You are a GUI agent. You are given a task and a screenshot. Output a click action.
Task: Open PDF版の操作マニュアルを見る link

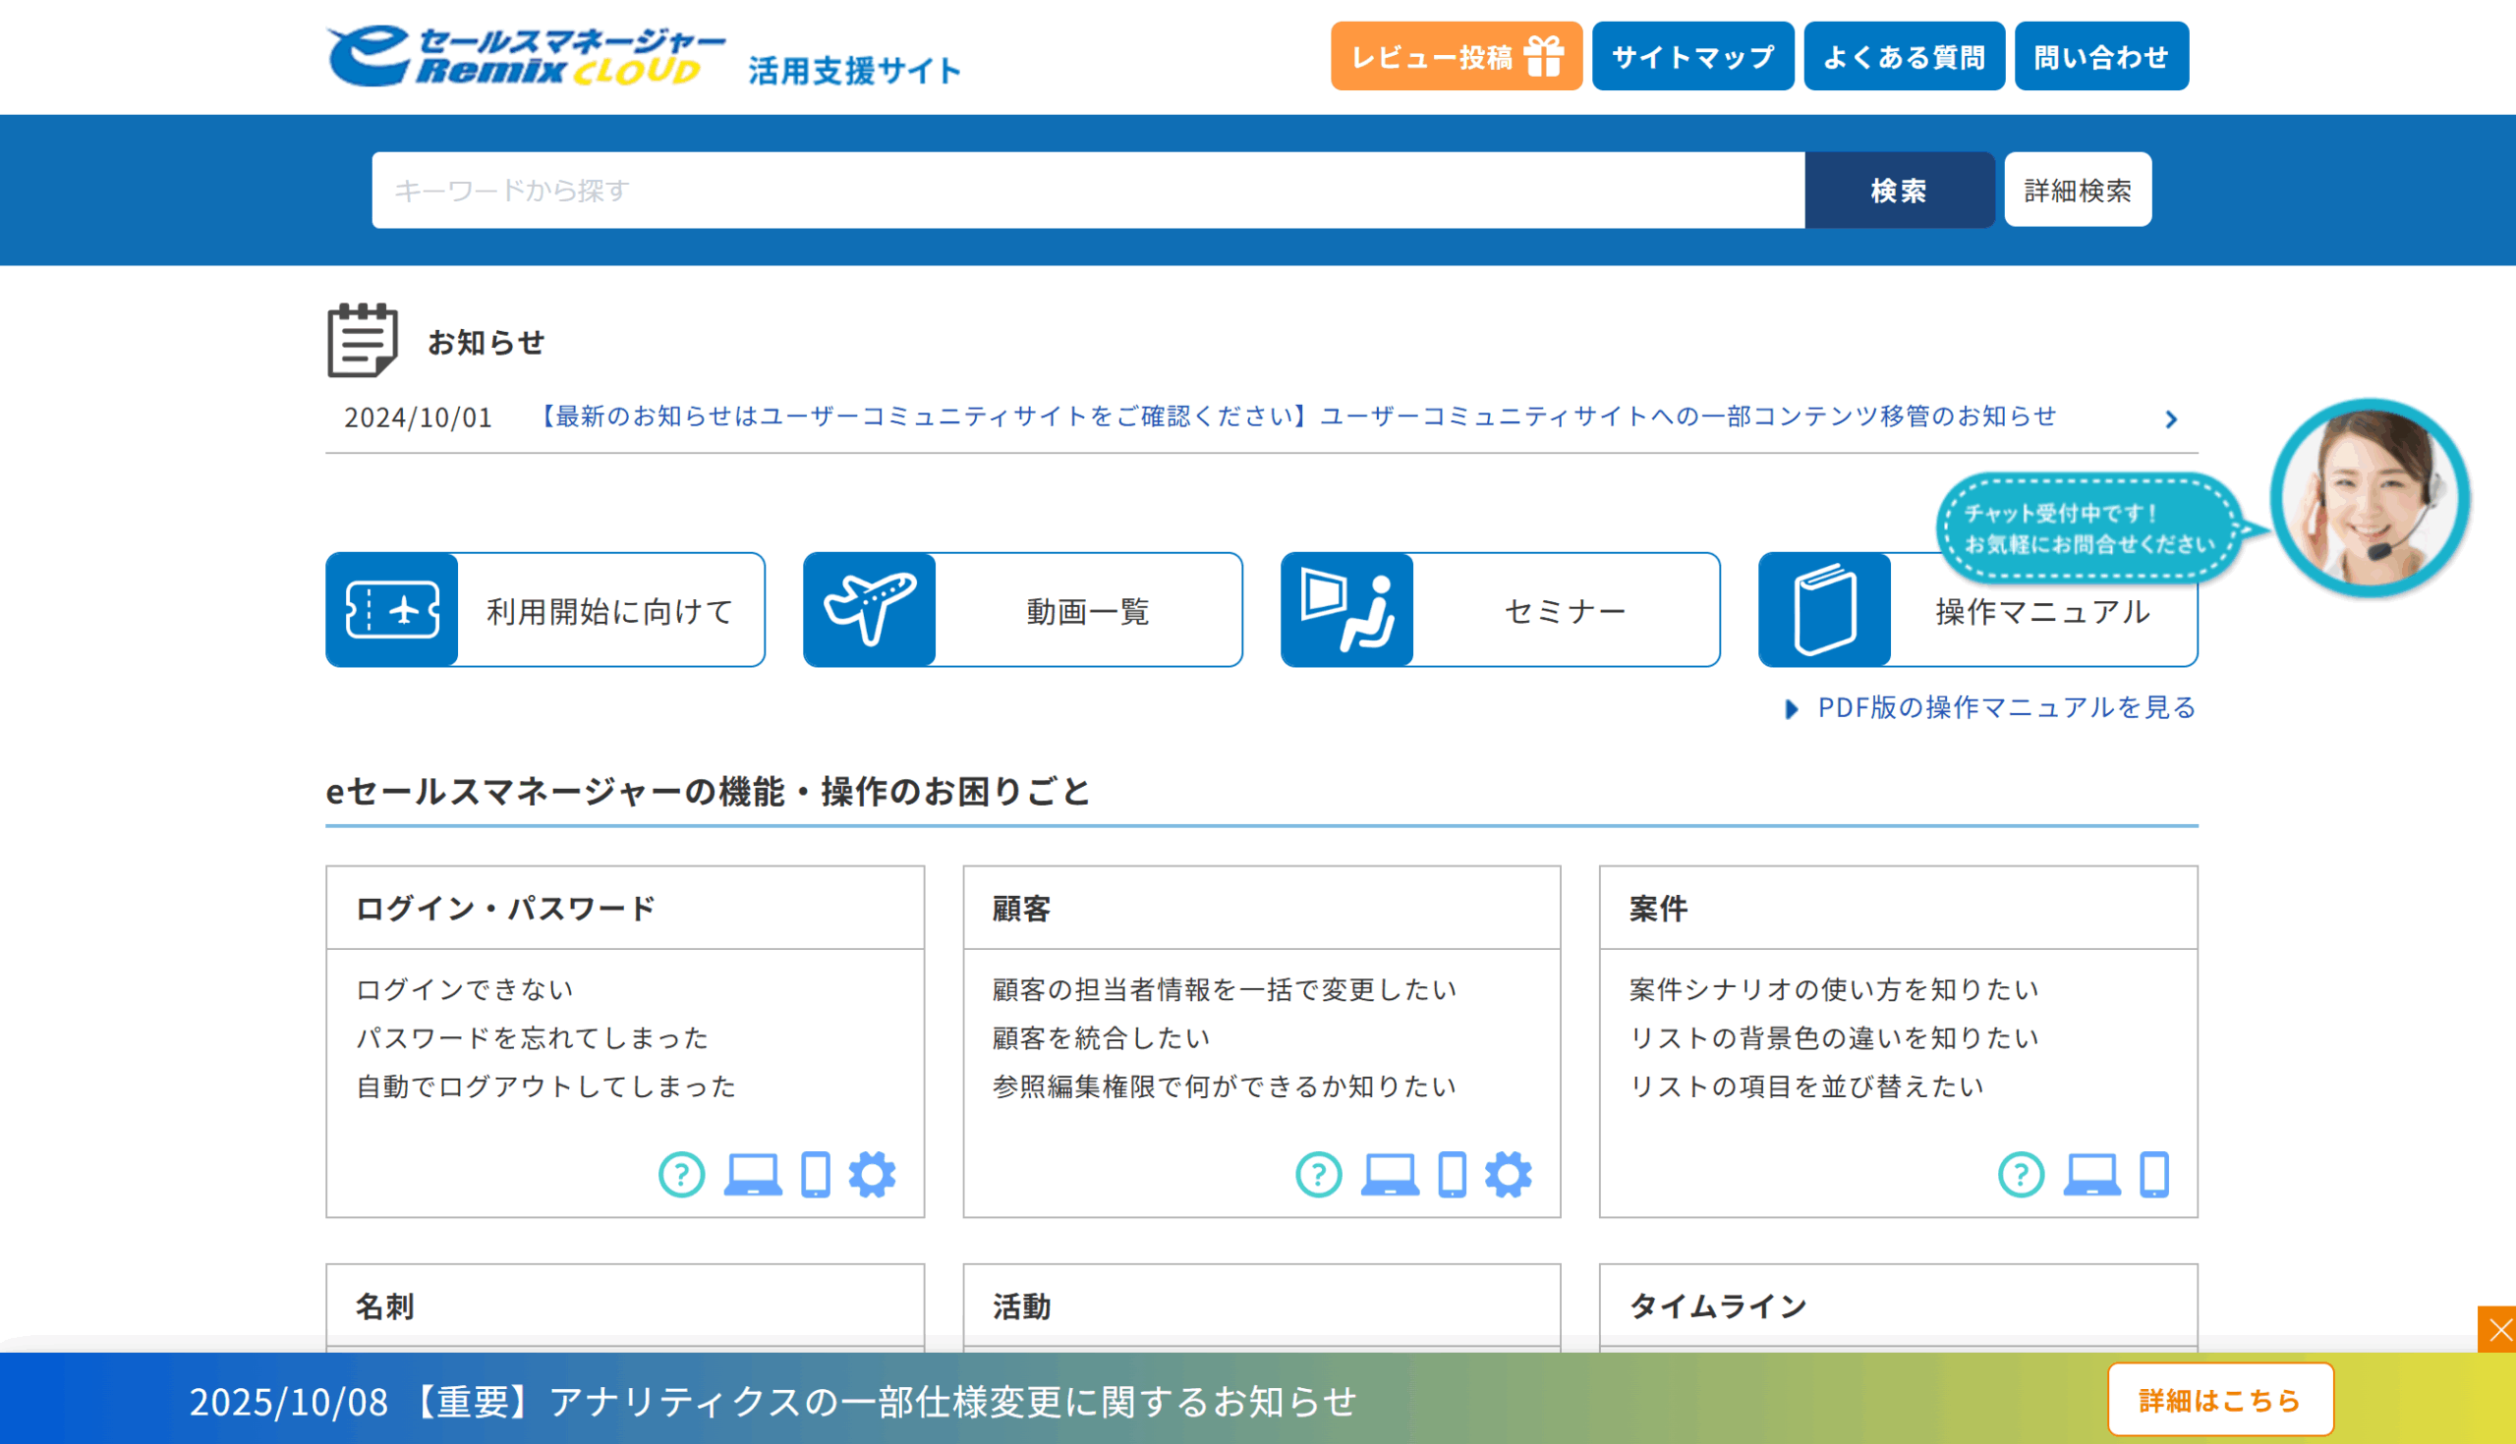[2005, 707]
